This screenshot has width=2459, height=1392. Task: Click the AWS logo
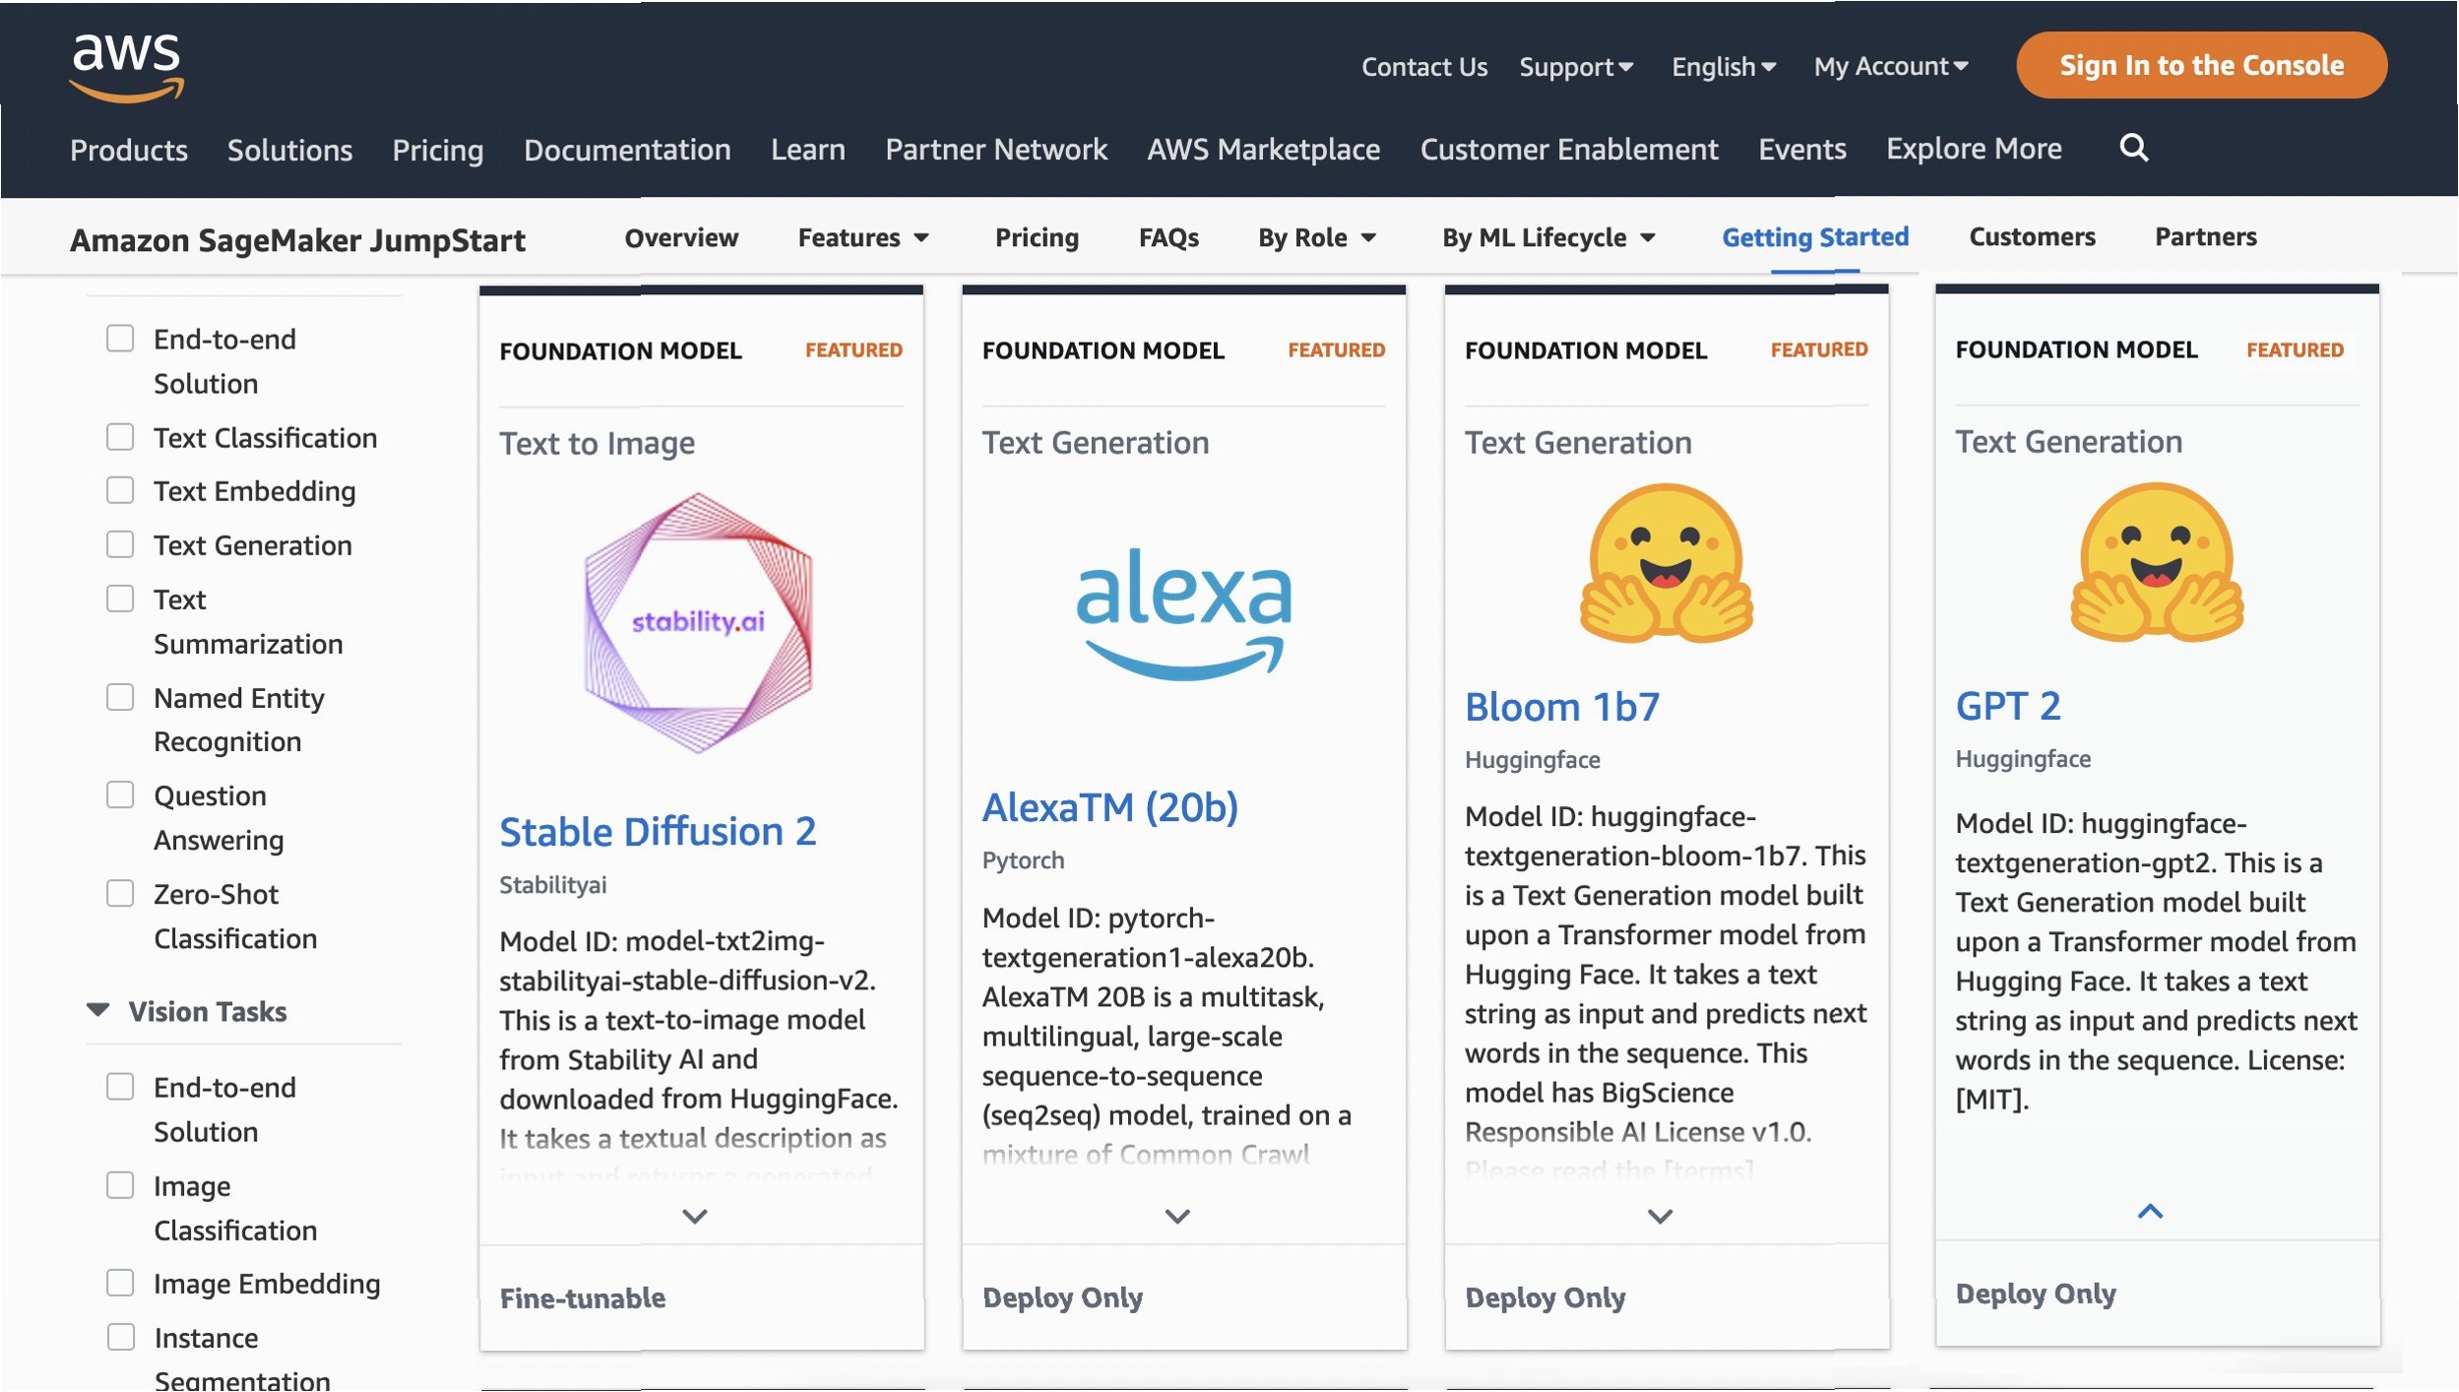126,67
